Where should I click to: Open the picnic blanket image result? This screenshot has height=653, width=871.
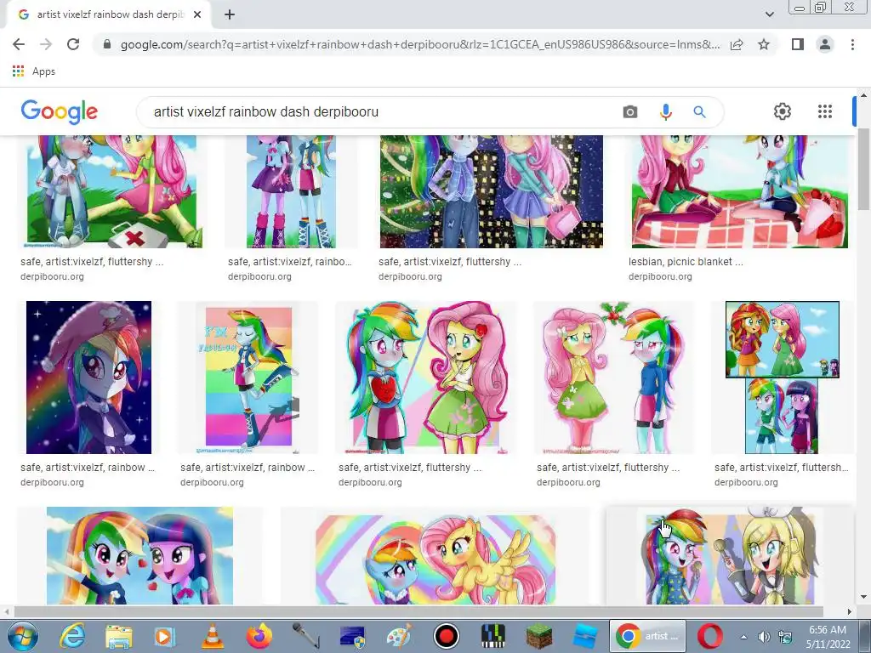coord(740,191)
